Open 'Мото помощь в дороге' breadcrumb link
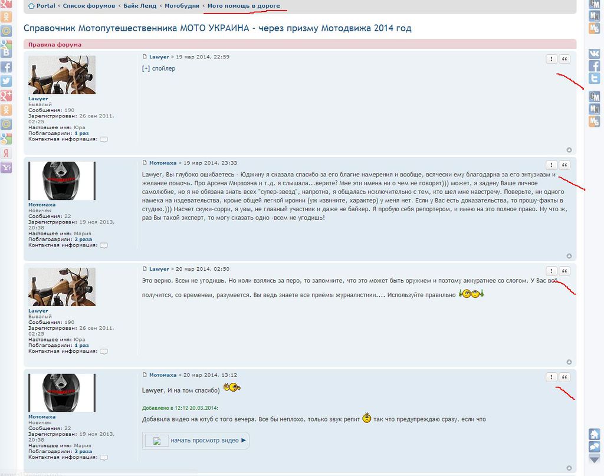Viewport: 604px width, 476px height. (x=244, y=6)
